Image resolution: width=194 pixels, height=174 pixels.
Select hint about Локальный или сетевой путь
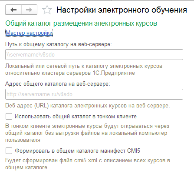click(x=84, y=70)
